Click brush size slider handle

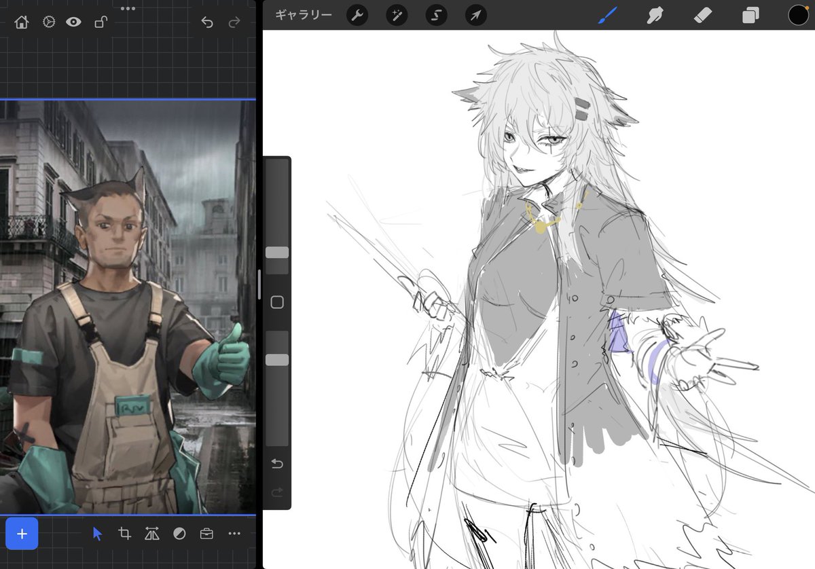tap(277, 253)
